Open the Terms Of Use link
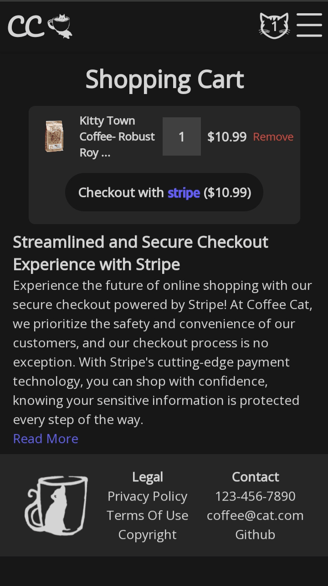328x586 pixels. tap(147, 515)
